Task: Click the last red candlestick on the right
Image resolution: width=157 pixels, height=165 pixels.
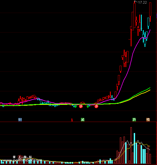Action: click(150, 12)
